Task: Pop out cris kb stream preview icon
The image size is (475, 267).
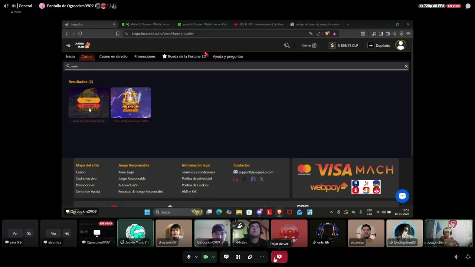Action: pos(29,233)
